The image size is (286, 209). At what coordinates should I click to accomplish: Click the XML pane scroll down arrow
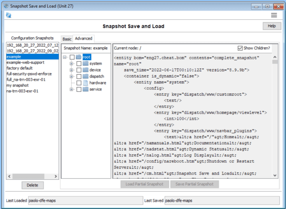[275, 175]
